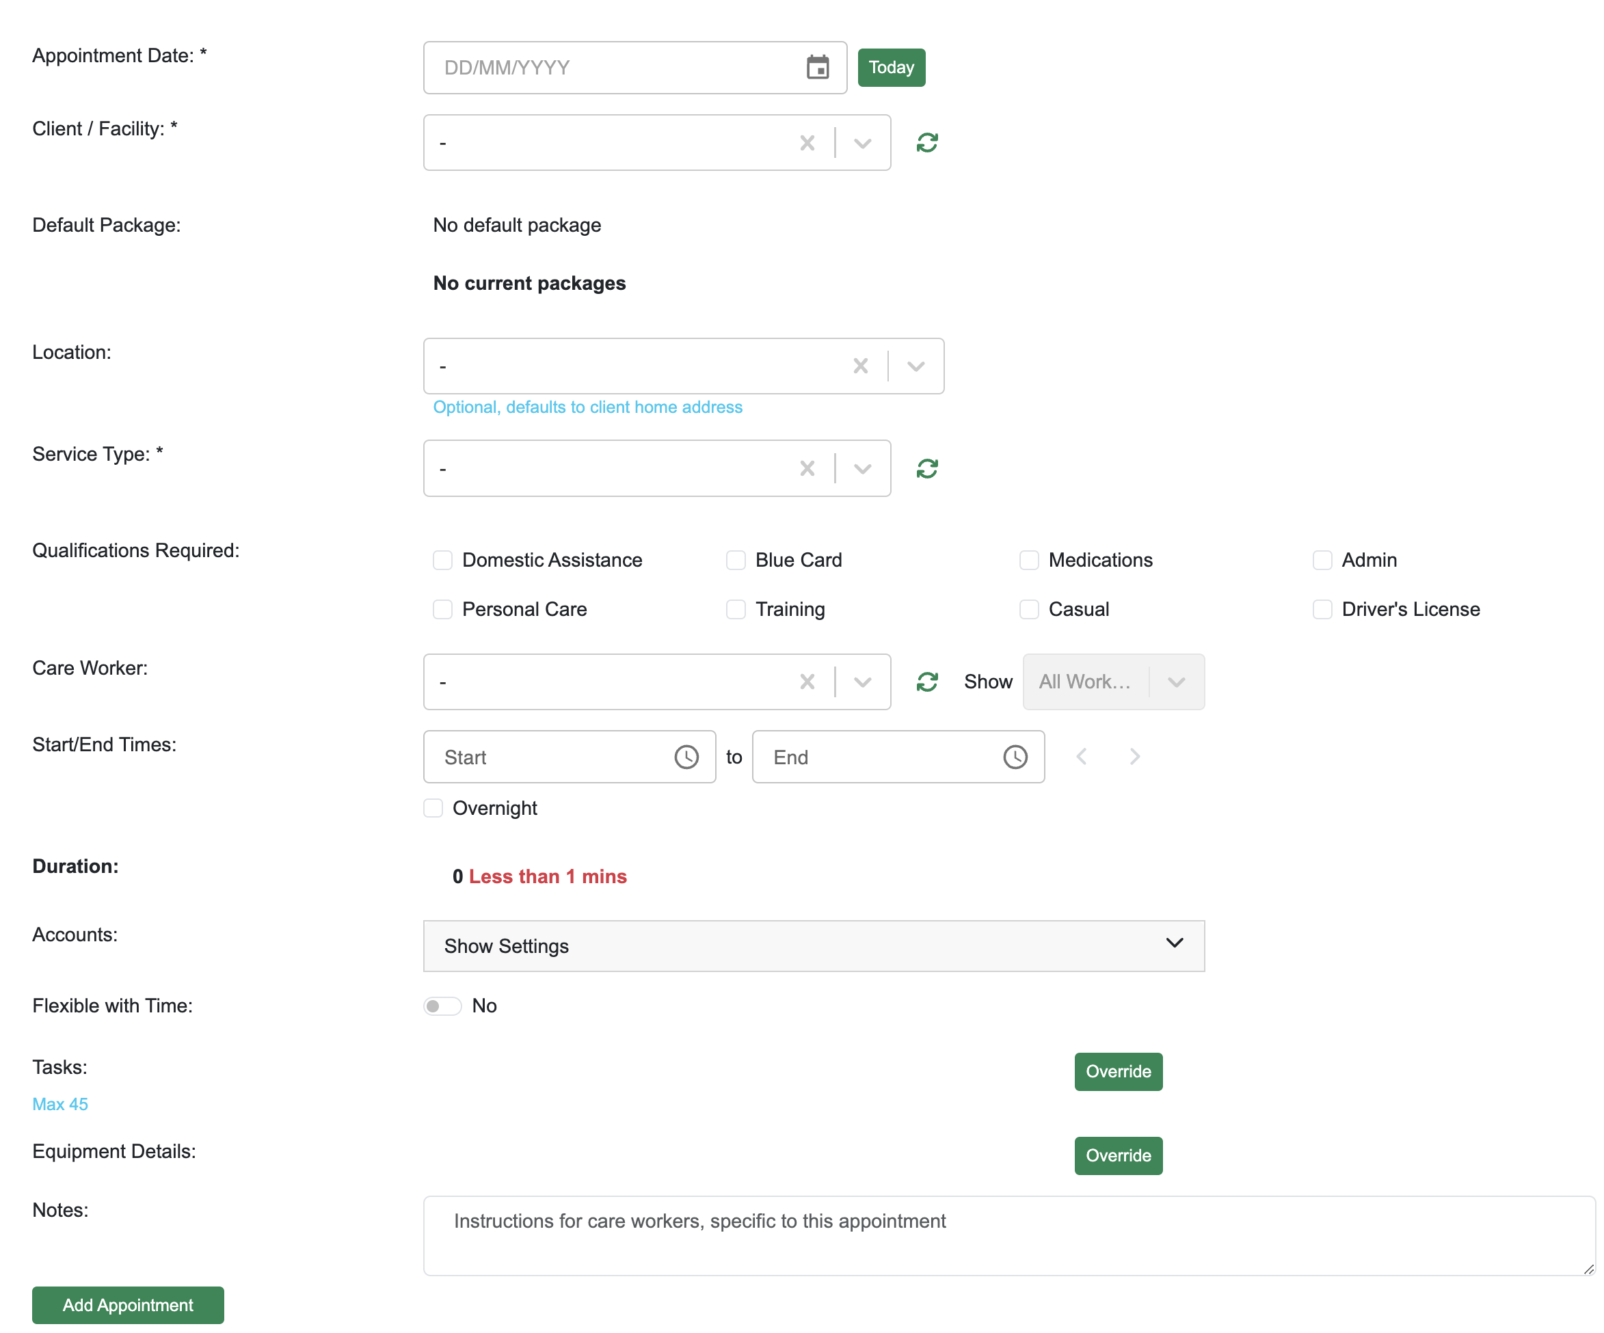
Task: Refresh the Care Worker list
Action: tap(926, 682)
